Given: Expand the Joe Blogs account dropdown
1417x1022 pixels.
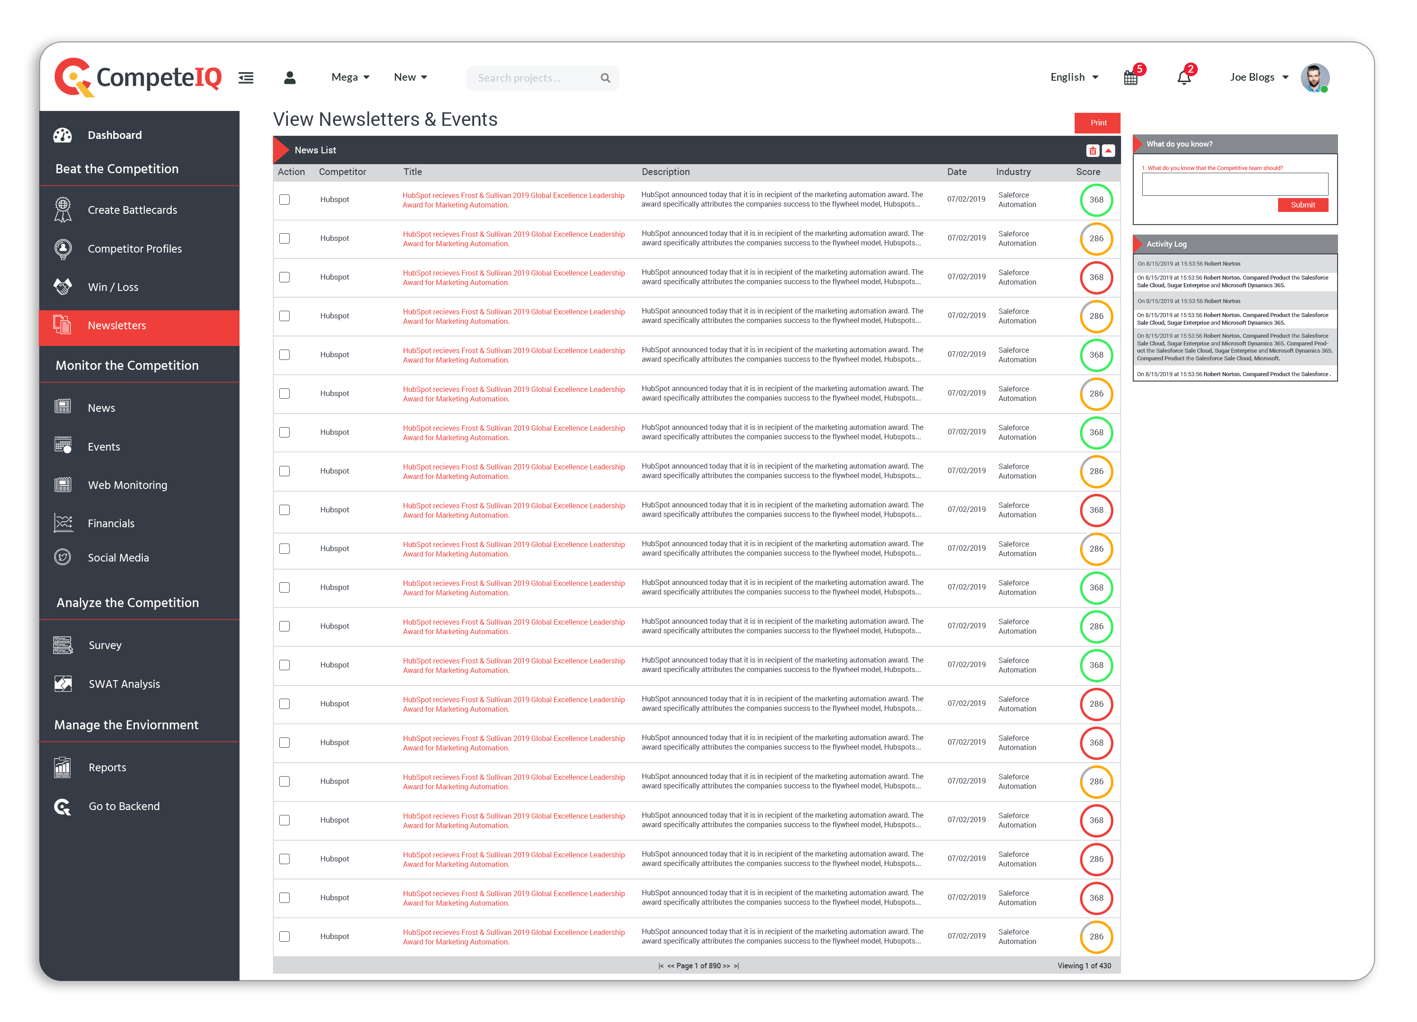Looking at the screenshot, I should pos(1259,78).
